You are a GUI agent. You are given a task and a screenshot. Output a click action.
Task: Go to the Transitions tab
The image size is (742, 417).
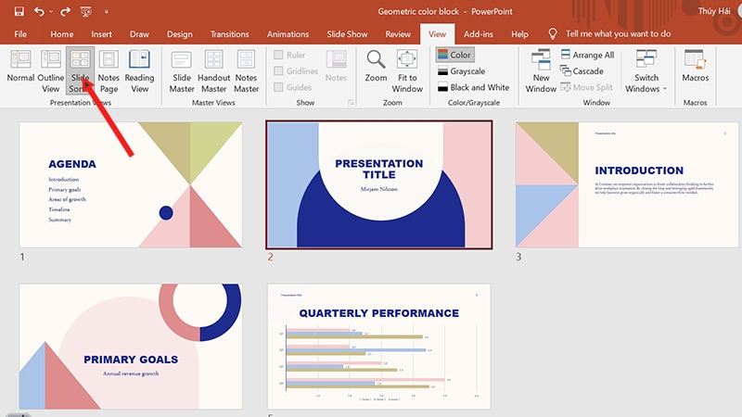(x=229, y=34)
